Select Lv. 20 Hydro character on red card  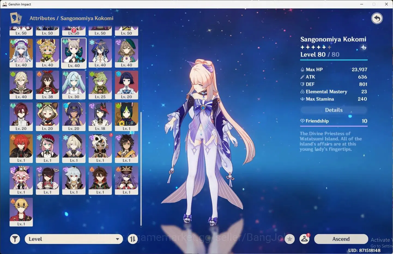[x=126, y=85]
